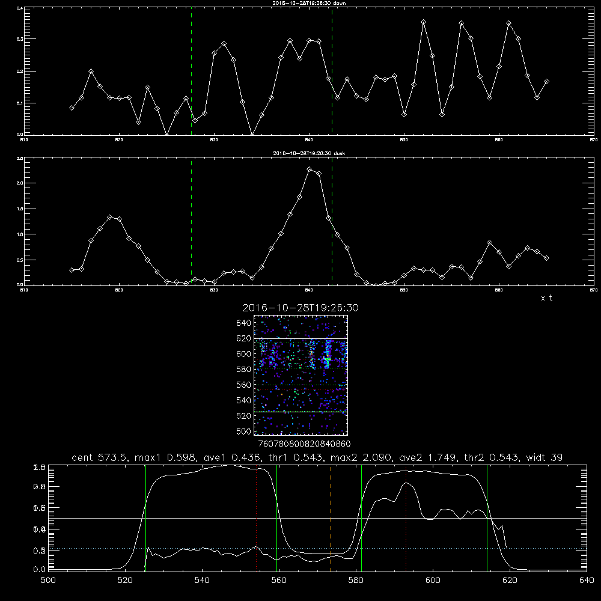Click the solid green line near 614 in the bottom plot
The image size is (601, 601).
point(487,518)
